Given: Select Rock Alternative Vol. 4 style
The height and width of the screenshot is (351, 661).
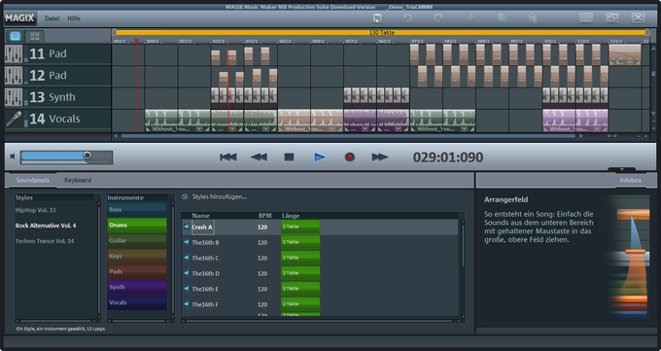Looking at the screenshot, I should click(46, 226).
